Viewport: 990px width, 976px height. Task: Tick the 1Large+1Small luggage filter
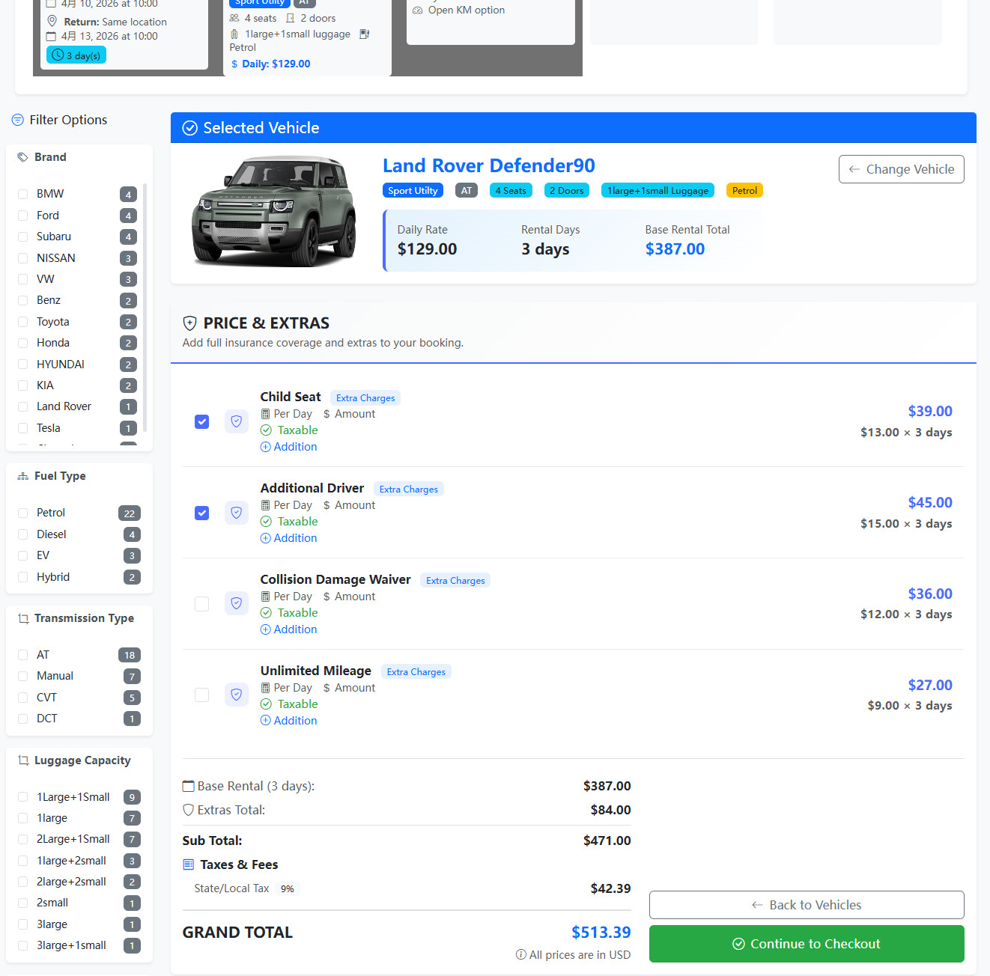tap(22, 797)
